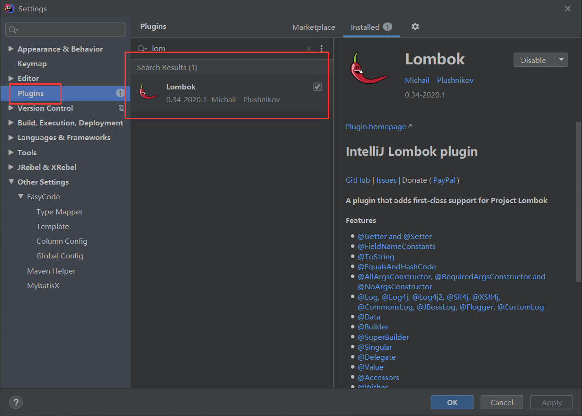Click the Lombok chili icon in search results
582x416 pixels.
(149, 92)
